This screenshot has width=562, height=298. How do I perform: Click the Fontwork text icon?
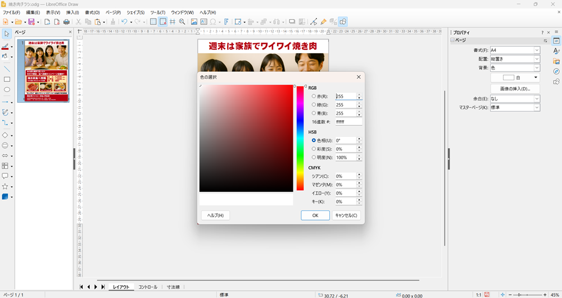pos(226,22)
